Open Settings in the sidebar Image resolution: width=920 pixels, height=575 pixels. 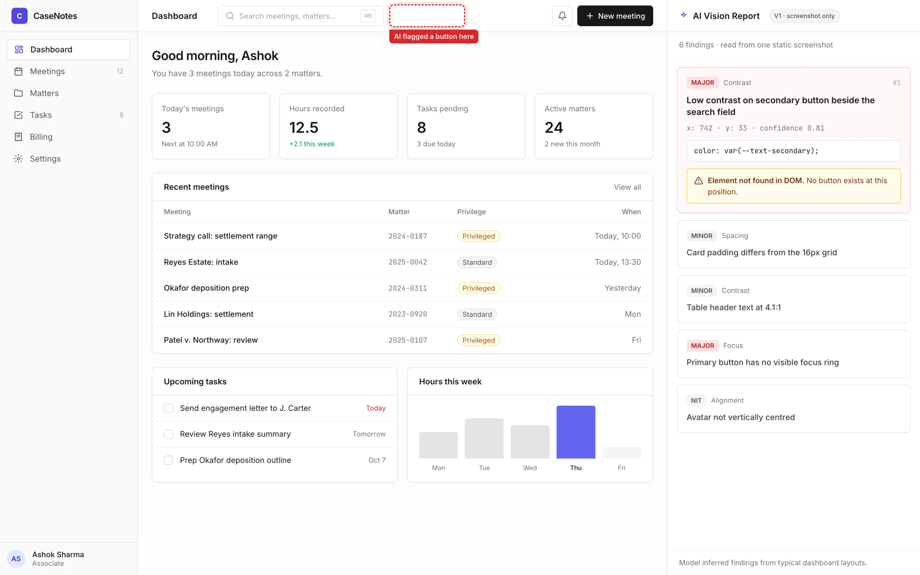point(69,159)
